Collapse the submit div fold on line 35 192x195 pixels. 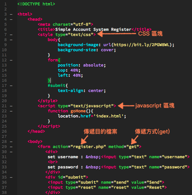point(11,177)
